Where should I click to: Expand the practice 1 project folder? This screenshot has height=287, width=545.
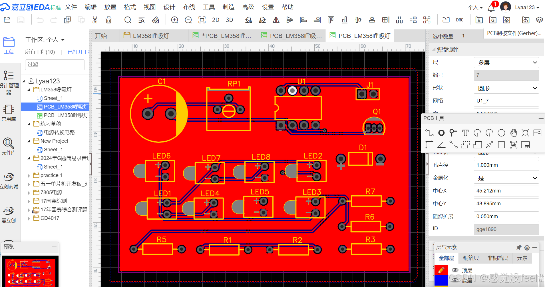tap(29, 176)
